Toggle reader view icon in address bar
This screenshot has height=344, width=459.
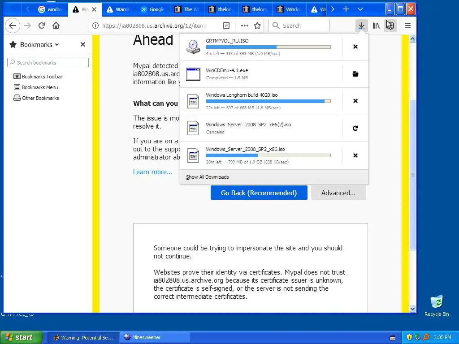click(x=226, y=26)
